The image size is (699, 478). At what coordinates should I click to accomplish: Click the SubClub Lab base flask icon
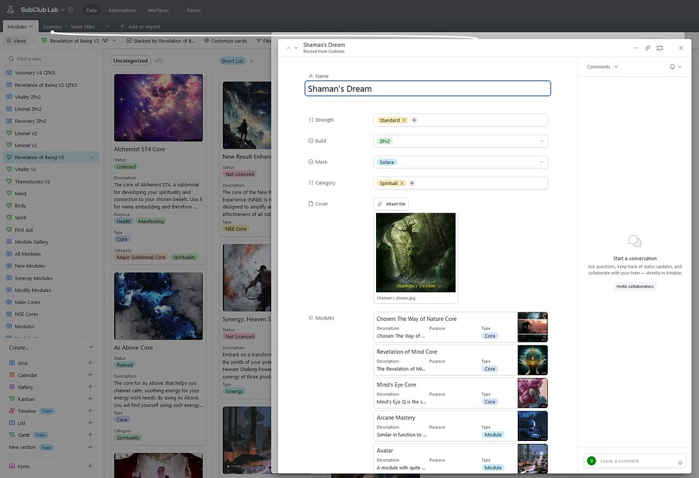pyautogui.click(x=10, y=10)
